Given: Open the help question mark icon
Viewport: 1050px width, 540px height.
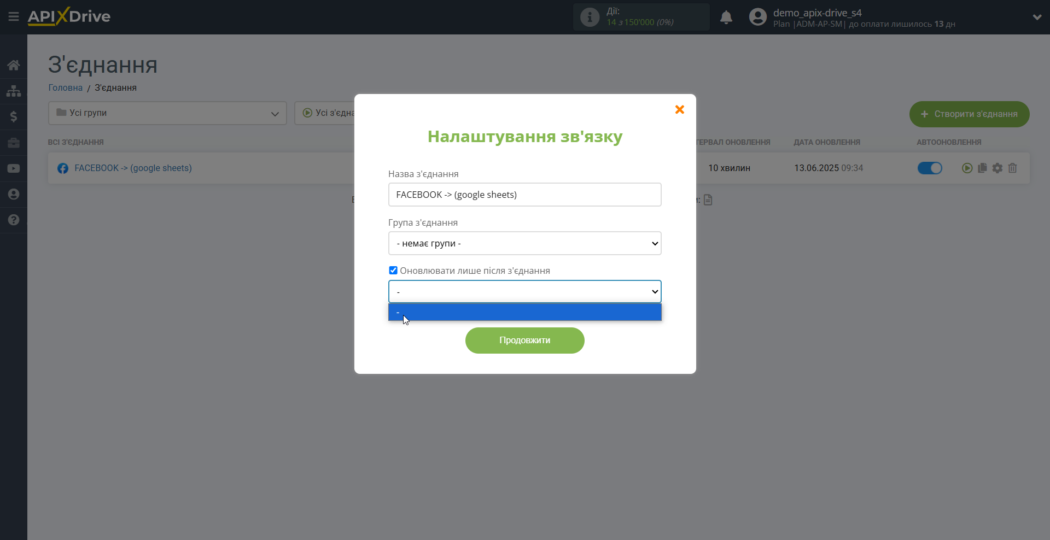Looking at the screenshot, I should tap(14, 220).
